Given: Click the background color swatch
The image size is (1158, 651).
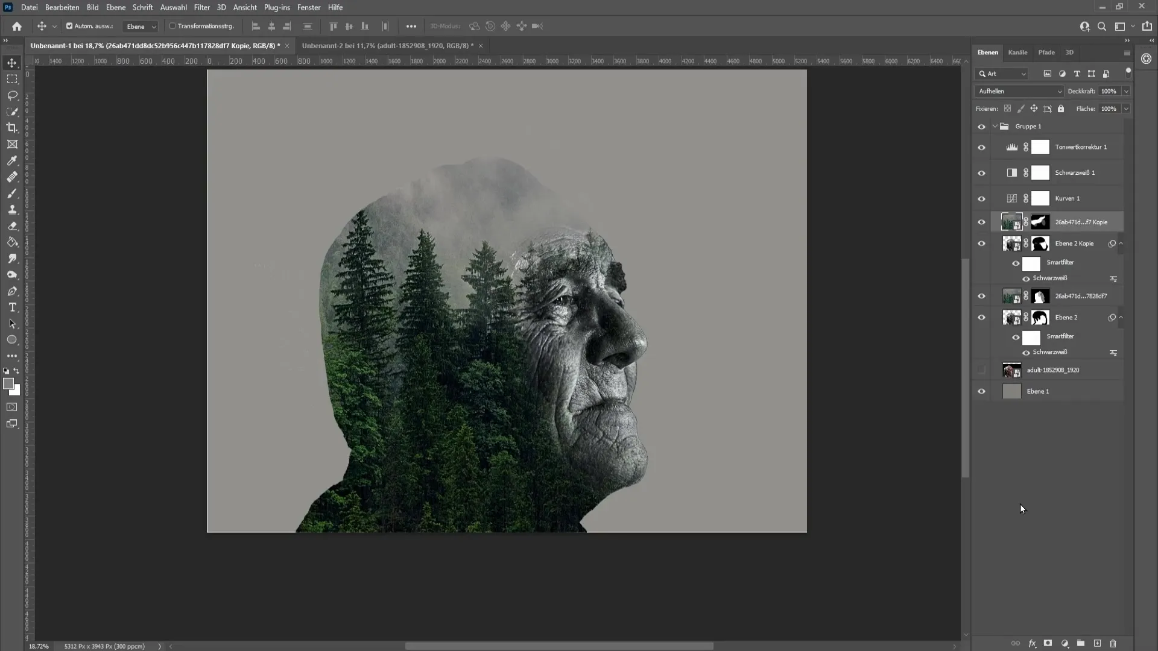Looking at the screenshot, I should (x=16, y=392).
